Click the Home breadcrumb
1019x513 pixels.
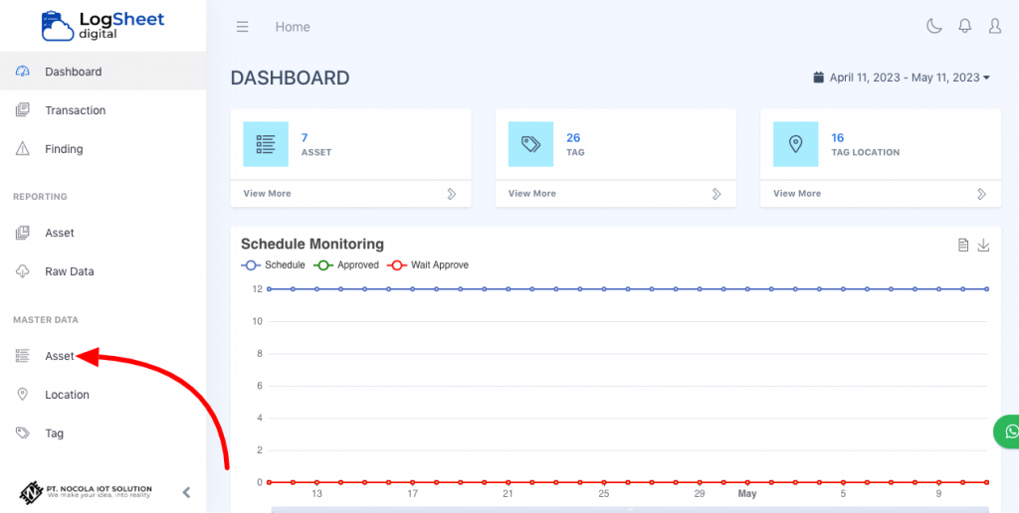point(293,27)
